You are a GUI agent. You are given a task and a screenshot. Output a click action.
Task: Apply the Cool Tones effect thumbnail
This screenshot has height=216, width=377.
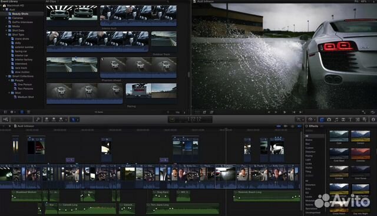(361, 171)
